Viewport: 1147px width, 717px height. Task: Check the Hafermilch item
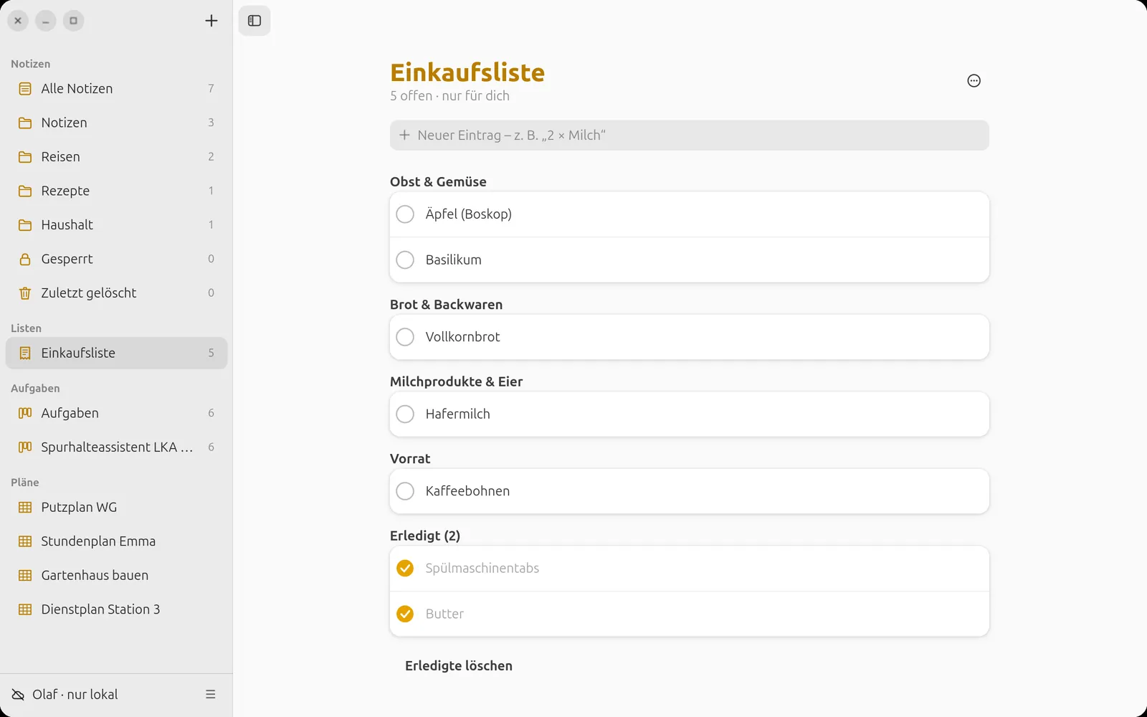tap(405, 414)
